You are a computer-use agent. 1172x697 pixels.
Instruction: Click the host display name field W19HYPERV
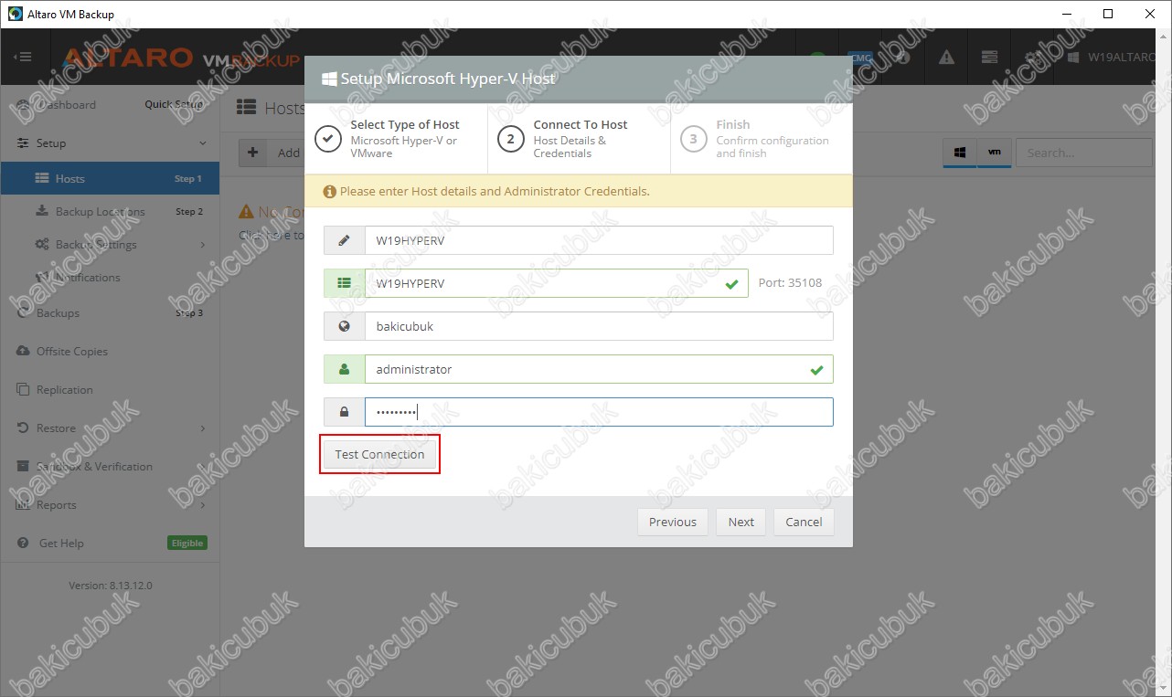pyautogui.click(x=599, y=240)
